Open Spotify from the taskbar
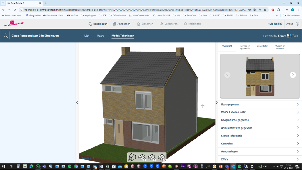The width and height of the screenshot is (302, 170). pos(70,166)
